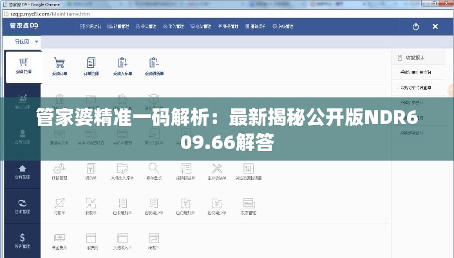This screenshot has height=258, width=454.
Task: Open the stacked cards invoice management icon
Action: 249,203
